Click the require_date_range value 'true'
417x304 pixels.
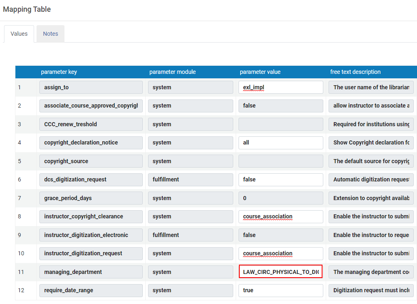click(281, 290)
